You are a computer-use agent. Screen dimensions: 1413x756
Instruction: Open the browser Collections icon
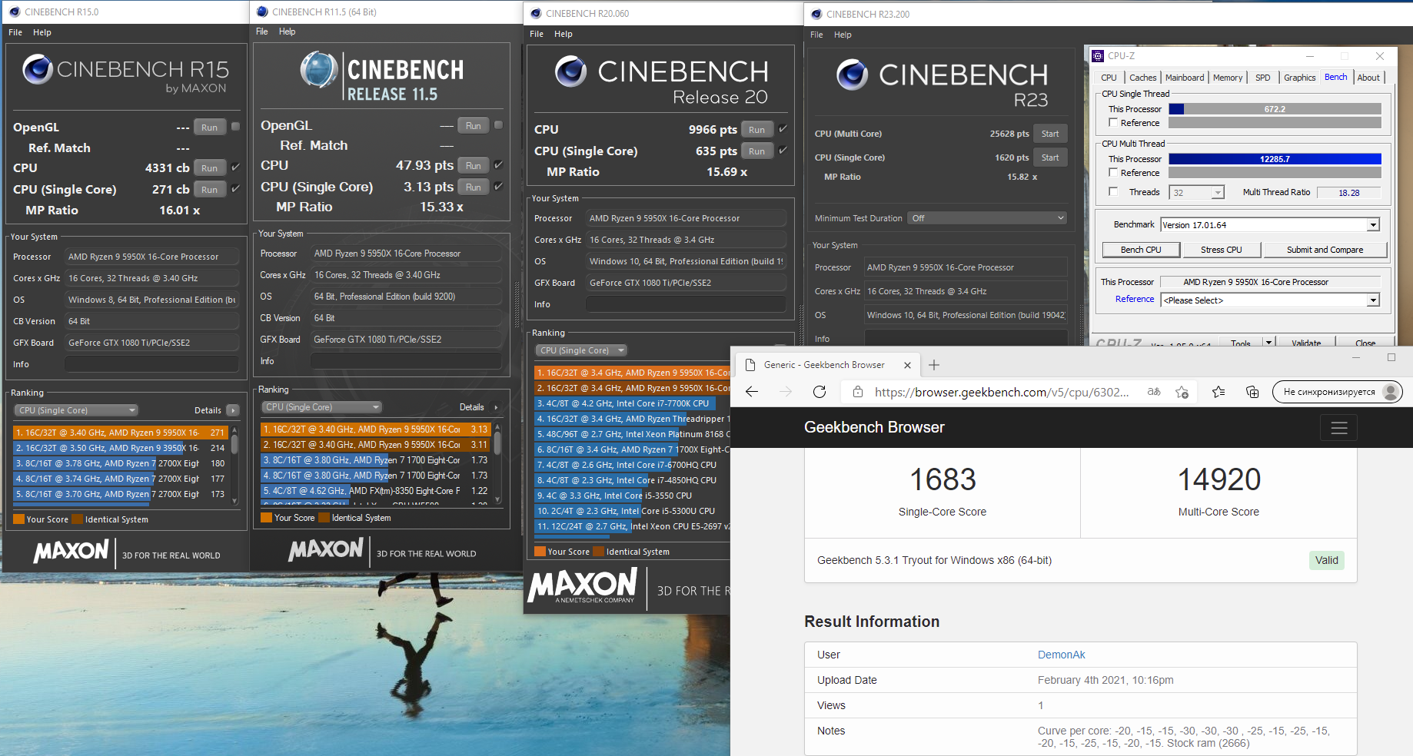coord(1252,392)
